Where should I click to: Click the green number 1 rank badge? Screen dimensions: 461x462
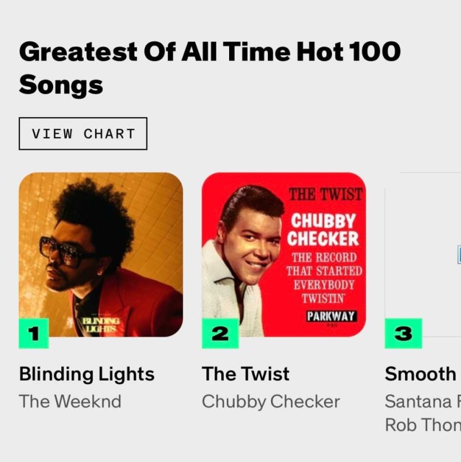pyautogui.click(x=34, y=333)
